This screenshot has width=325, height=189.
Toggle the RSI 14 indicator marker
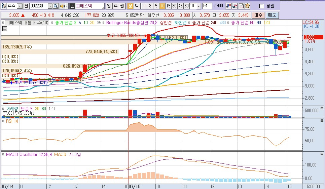tap(3, 121)
